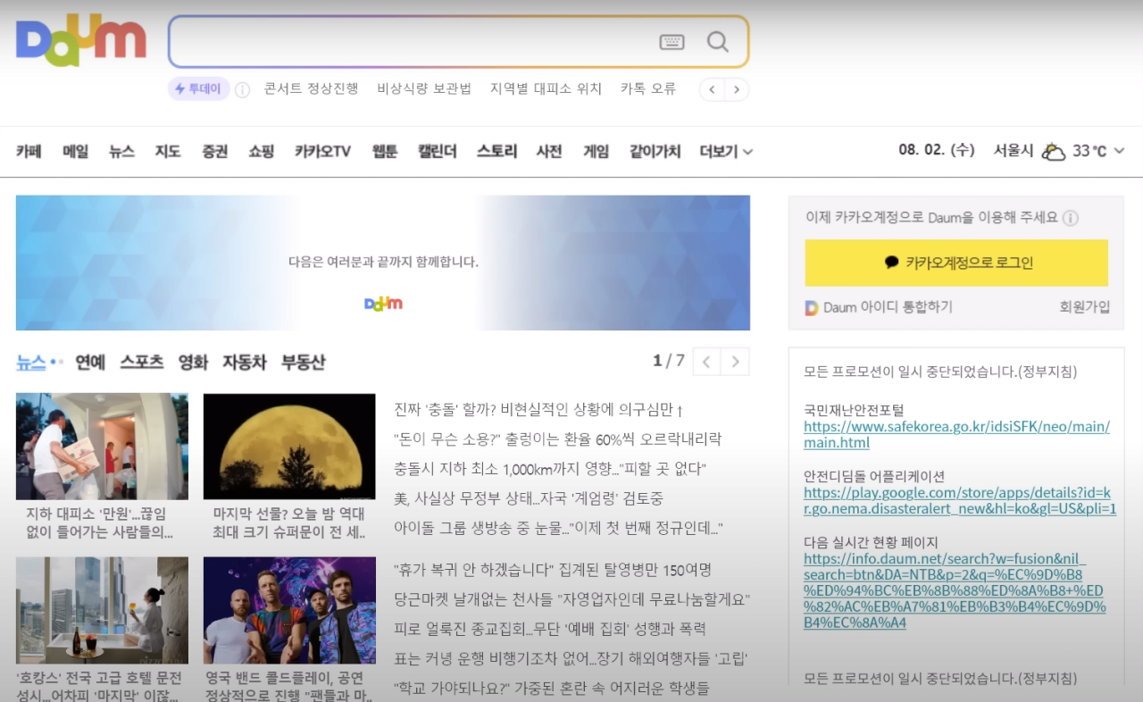Click the magnifying glass search icon
The height and width of the screenshot is (702, 1143).
718,42
